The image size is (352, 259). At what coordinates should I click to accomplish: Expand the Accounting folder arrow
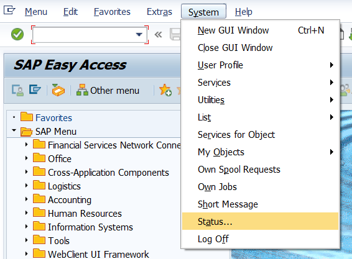click(27, 199)
